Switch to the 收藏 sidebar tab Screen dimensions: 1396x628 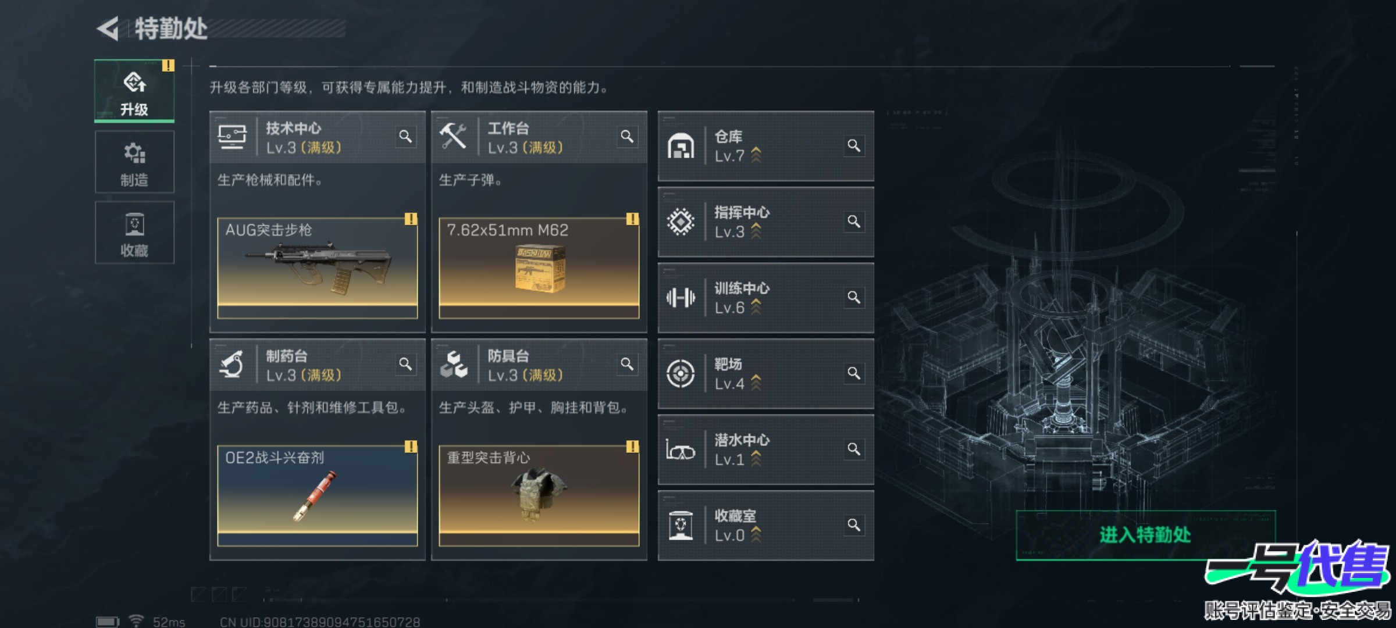pos(134,233)
